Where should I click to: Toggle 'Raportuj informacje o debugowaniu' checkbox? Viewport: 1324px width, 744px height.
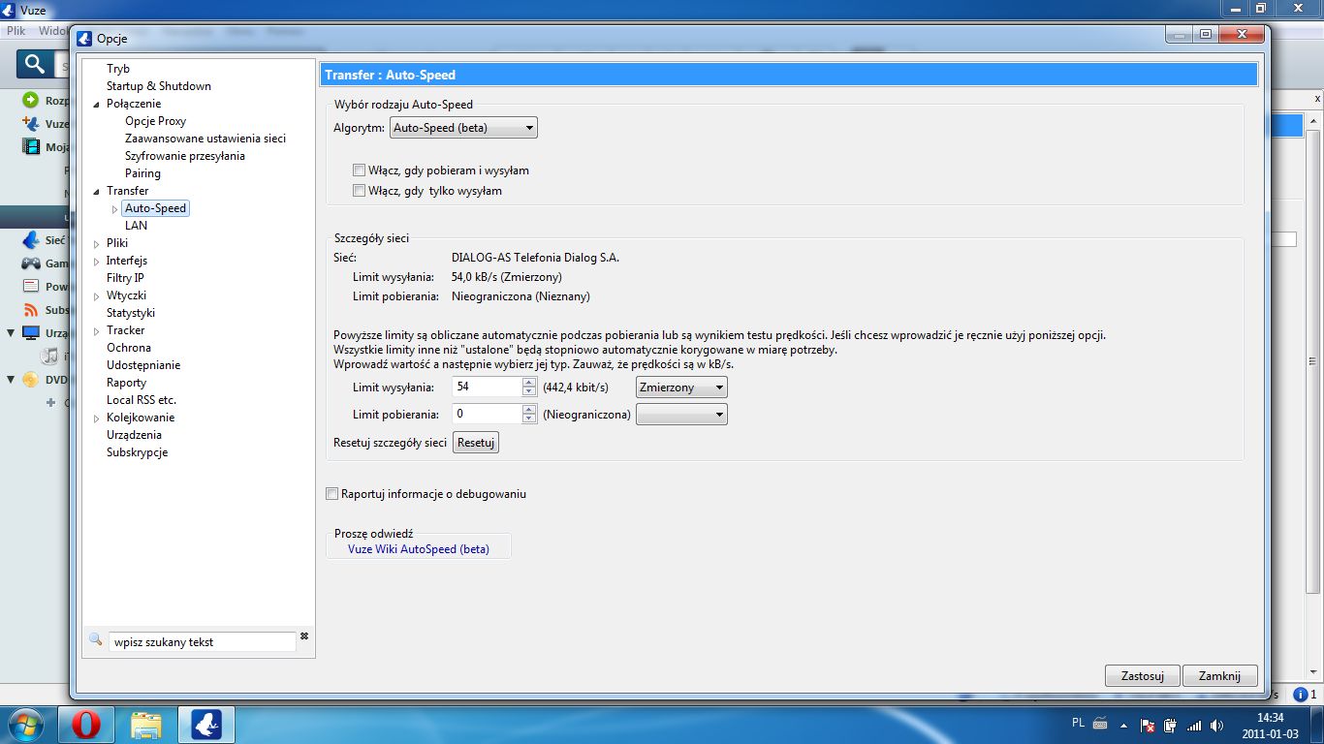tap(332, 494)
